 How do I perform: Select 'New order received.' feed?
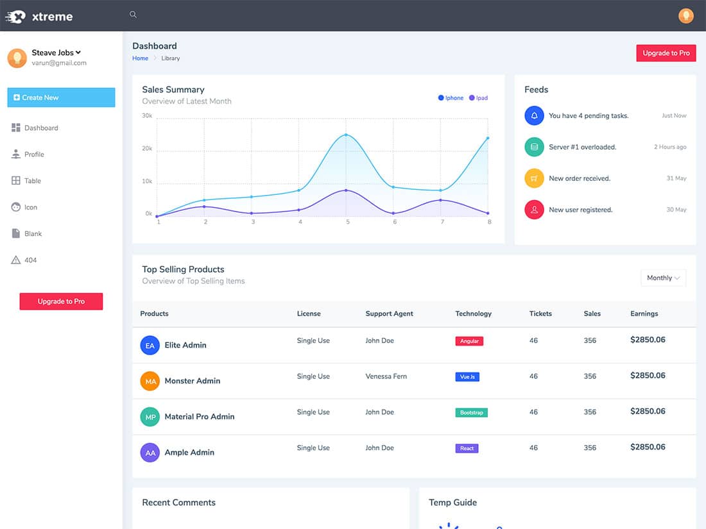tap(580, 178)
